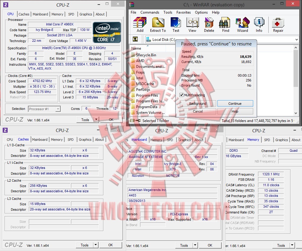Viewport: 302px width, 251px height.
Task: Open the About tab in top CPU-Z window
Action: 100,14
